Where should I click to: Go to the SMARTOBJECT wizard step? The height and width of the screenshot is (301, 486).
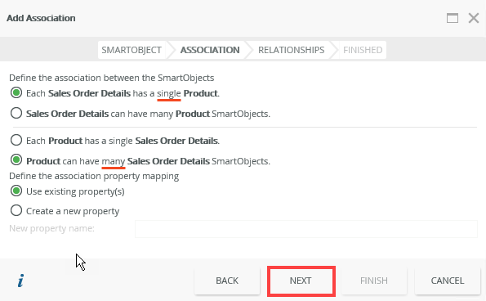click(132, 50)
